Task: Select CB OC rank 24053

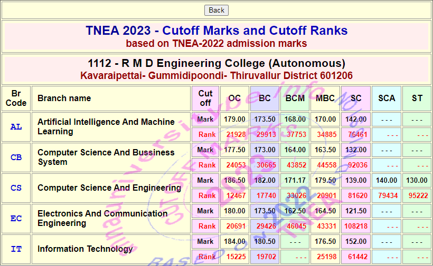Action: 236,165
